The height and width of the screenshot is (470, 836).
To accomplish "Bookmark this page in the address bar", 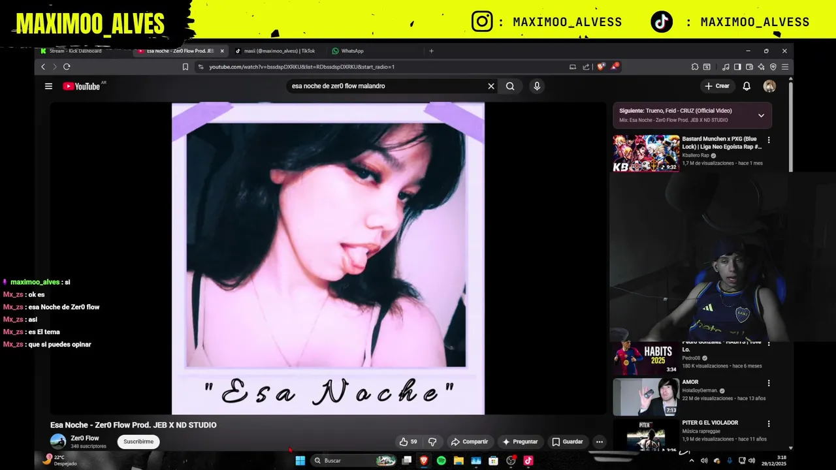I will click(x=185, y=67).
